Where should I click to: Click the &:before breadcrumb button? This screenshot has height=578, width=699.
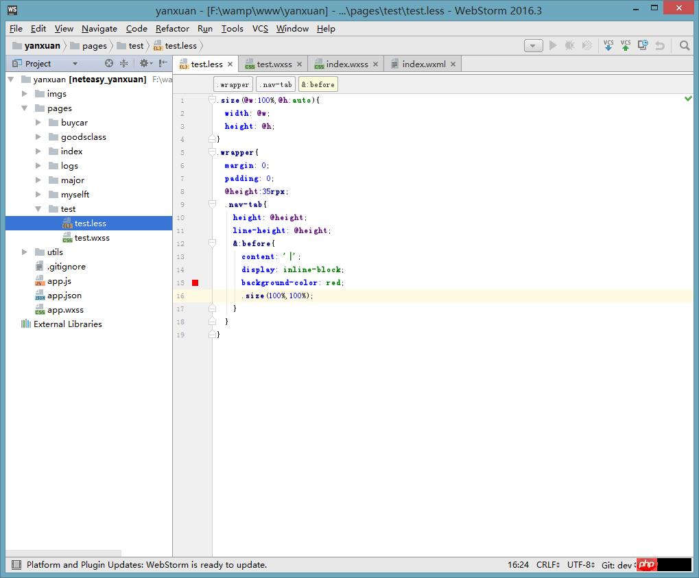coord(318,84)
